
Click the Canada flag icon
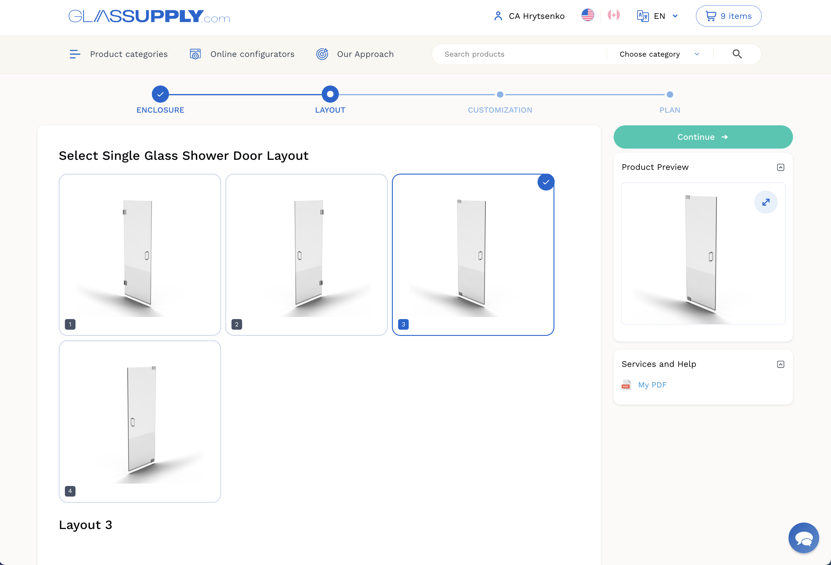pyautogui.click(x=614, y=15)
